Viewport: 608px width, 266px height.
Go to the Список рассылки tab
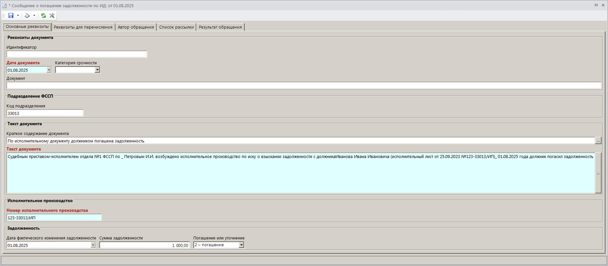(176, 27)
